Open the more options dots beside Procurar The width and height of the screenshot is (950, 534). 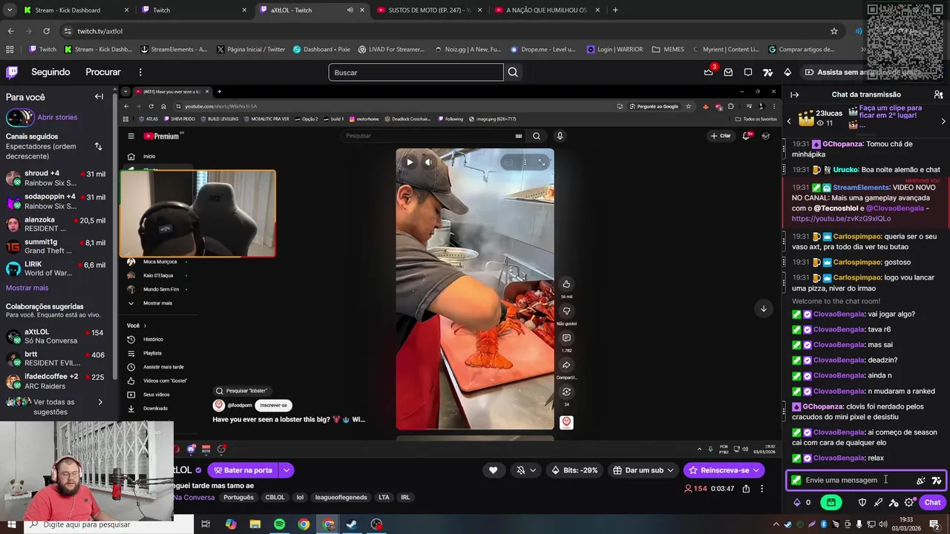[x=140, y=72]
